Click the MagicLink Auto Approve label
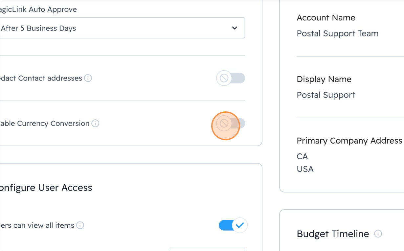Screen dimensions: 404x251 (38, 9)
